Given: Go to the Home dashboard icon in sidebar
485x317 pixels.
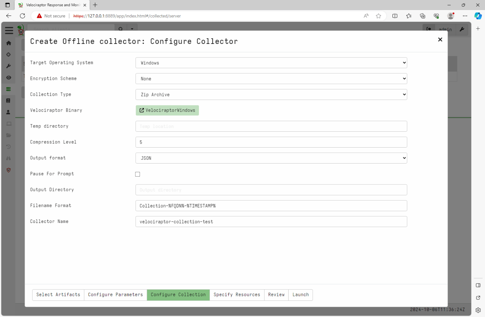Looking at the screenshot, I should pos(9,43).
